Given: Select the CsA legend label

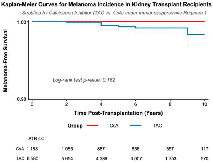Looking at the screenshot, I should tap(114, 126).
